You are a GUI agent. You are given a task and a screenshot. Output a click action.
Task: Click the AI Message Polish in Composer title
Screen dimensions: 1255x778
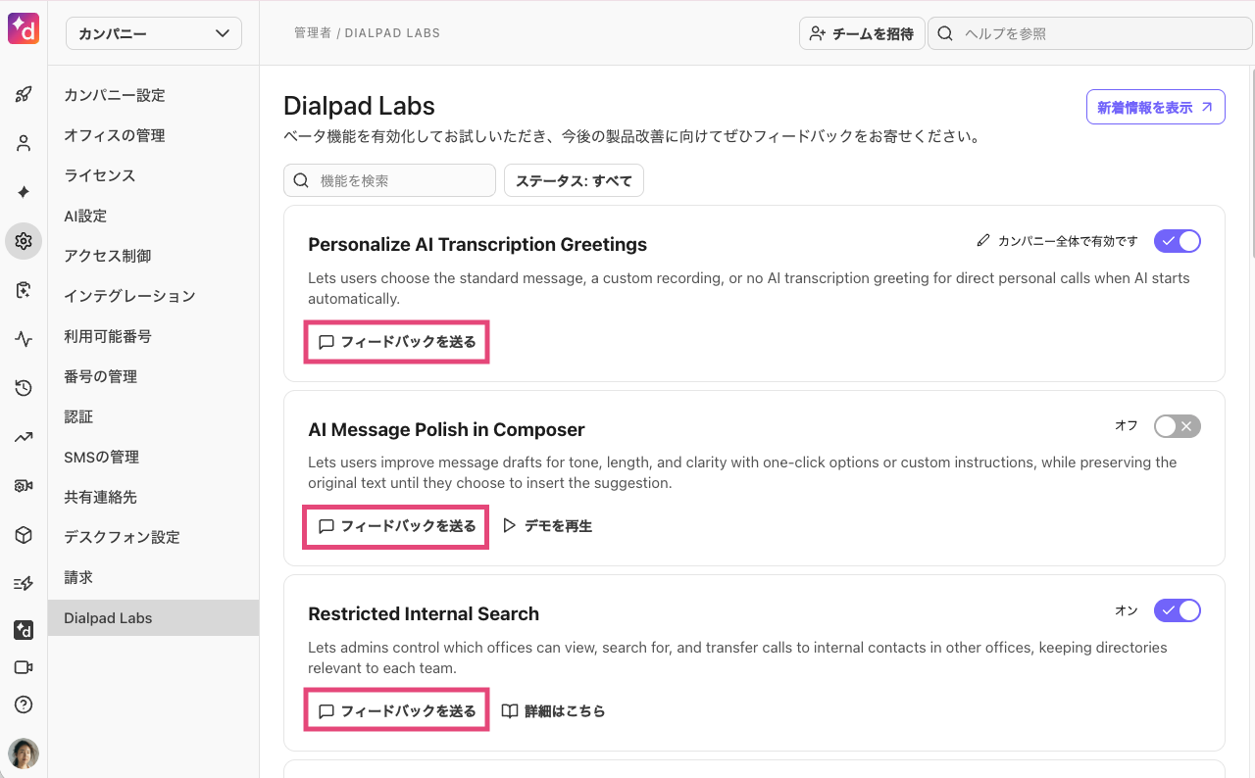[x=446, y=430]
